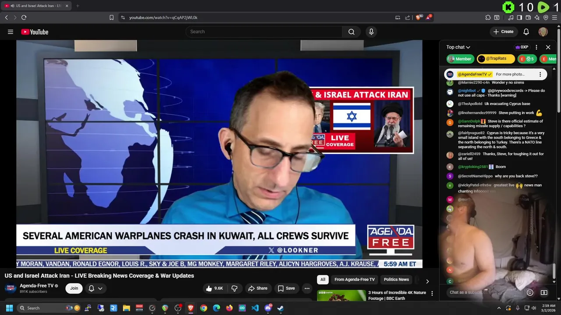
Task: Select the From Agenda-Free TV chip
Action: pyautogui.click(x=355, y=280)
